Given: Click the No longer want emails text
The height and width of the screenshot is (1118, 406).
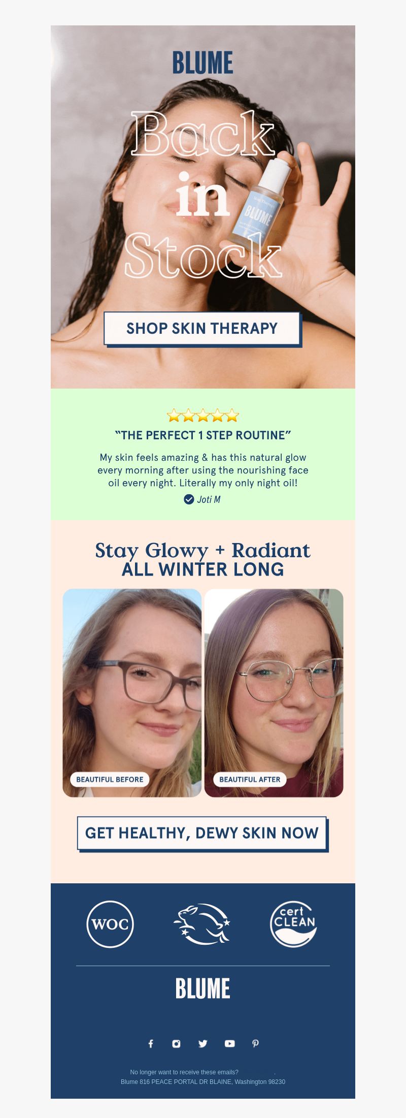Looking at the screenshot, I should pos(184,1072).
